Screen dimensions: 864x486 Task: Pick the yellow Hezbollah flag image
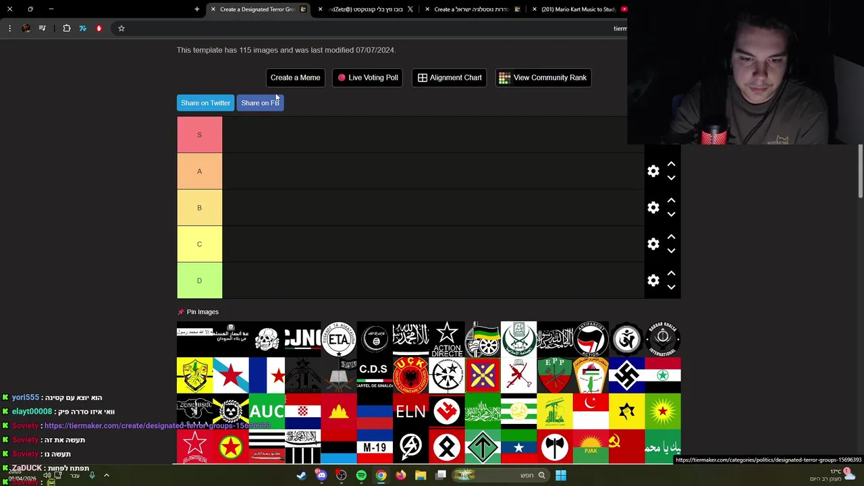point(555,412)
